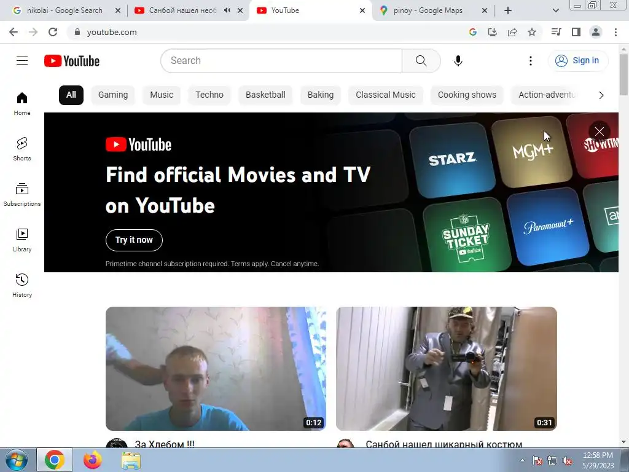Switch to the nikolai Google Search tab

point(64,10)
